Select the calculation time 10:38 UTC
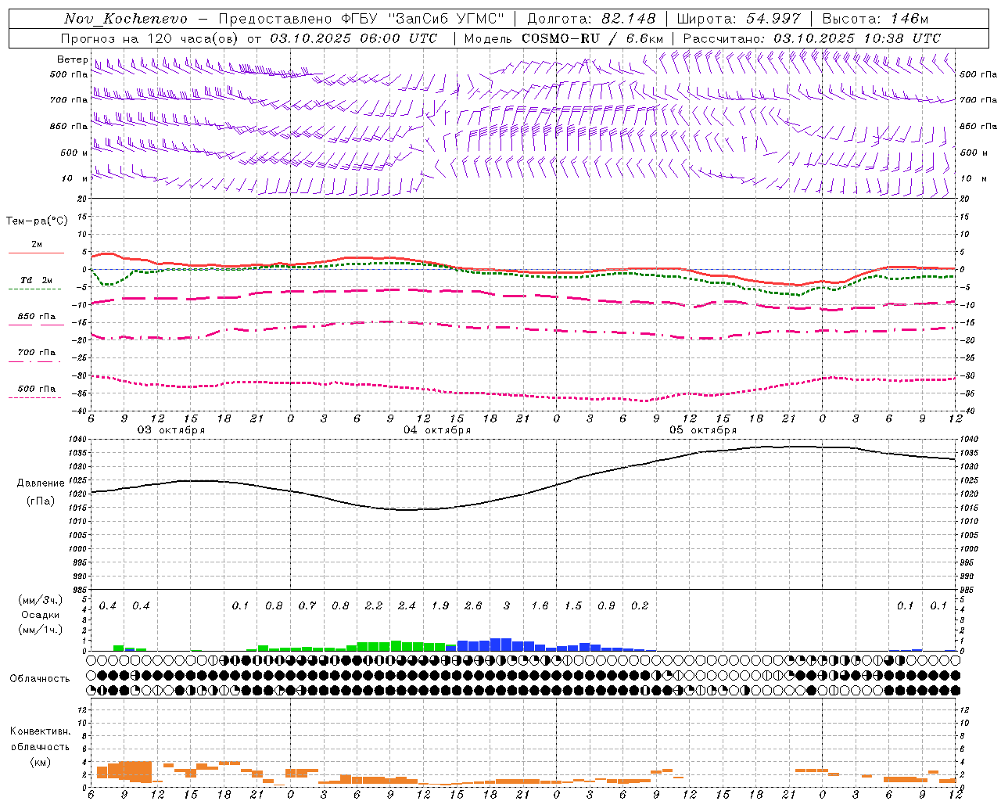Screen dimensions: 1001x801 coord(902,38)
